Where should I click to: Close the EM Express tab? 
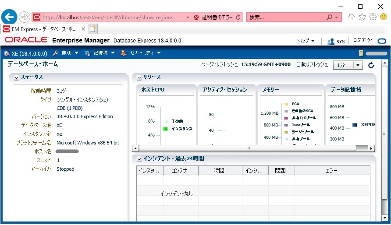pyautogui.click(x=83, y=29)
